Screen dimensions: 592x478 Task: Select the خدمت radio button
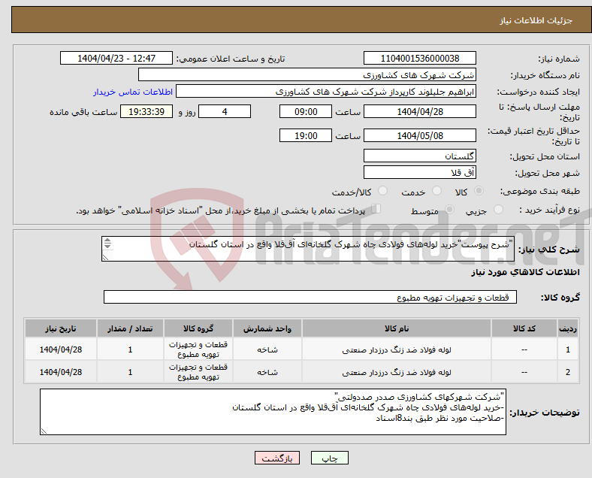tap(436, 191)
